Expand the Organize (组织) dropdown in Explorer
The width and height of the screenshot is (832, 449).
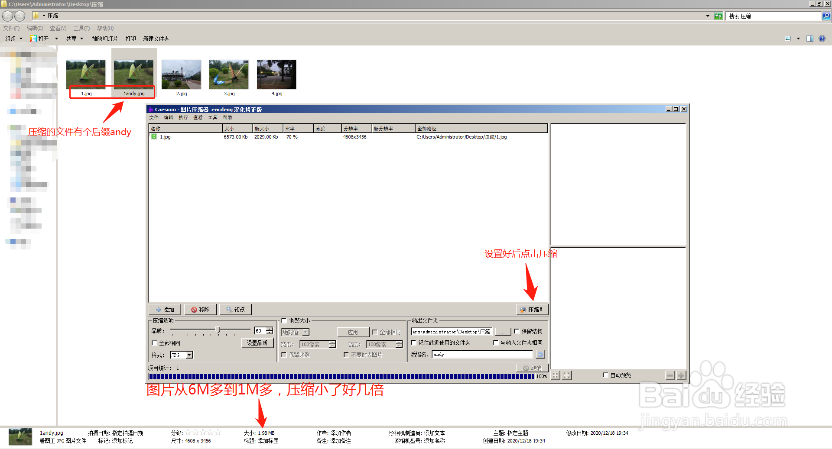(14, 39)
